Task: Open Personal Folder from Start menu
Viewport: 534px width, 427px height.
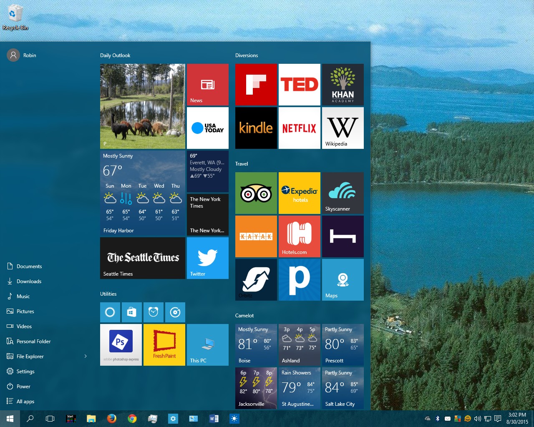Action: 29,342
